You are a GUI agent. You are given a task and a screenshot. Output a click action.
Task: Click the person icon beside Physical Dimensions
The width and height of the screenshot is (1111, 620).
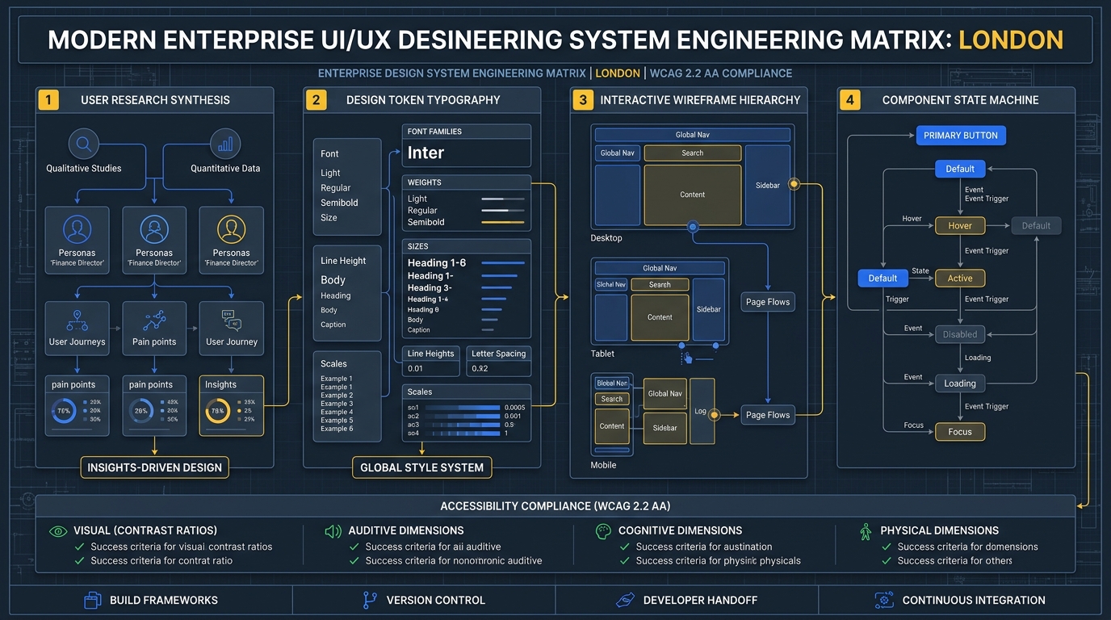866,531
